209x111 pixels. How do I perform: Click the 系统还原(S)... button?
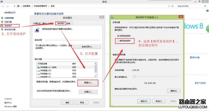[x=87, y=47]
